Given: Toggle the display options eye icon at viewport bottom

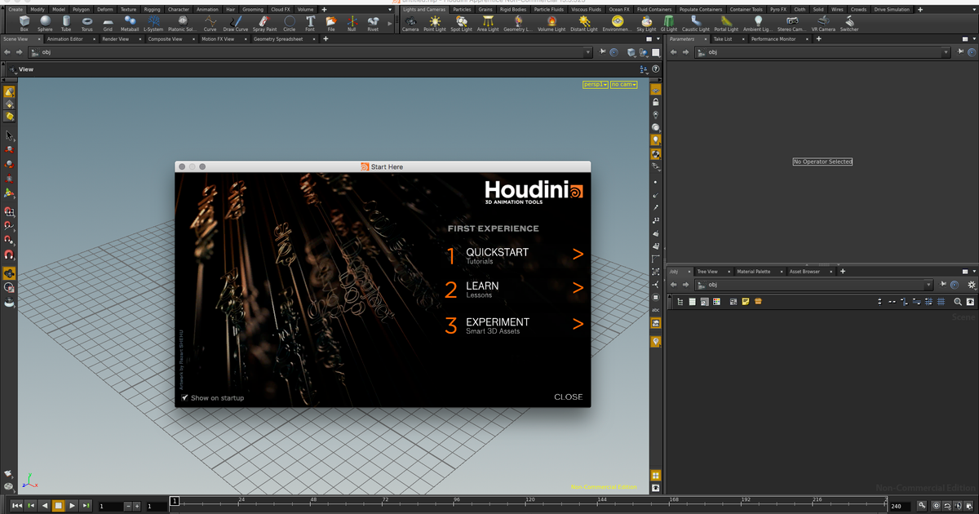Looking at the screenshot, I should (x=656, y=487).
